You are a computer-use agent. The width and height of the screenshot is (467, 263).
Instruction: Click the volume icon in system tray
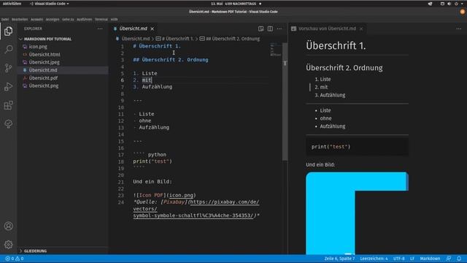[449, 4]
